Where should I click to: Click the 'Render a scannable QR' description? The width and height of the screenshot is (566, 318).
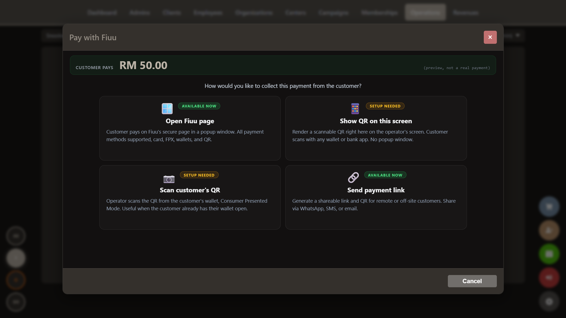(x=370, y=135)
